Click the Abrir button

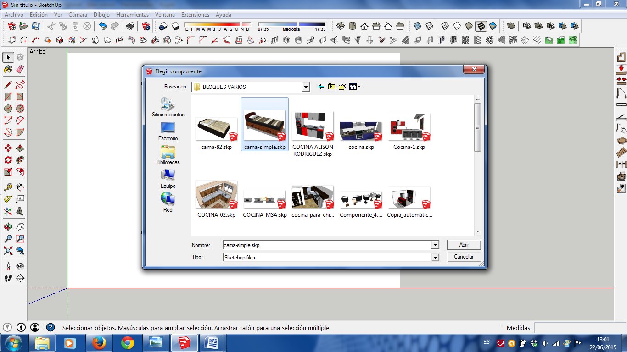click(x=464, y=245)
